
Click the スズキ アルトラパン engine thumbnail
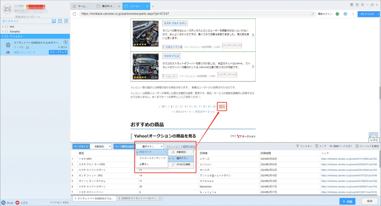point(146,33)
